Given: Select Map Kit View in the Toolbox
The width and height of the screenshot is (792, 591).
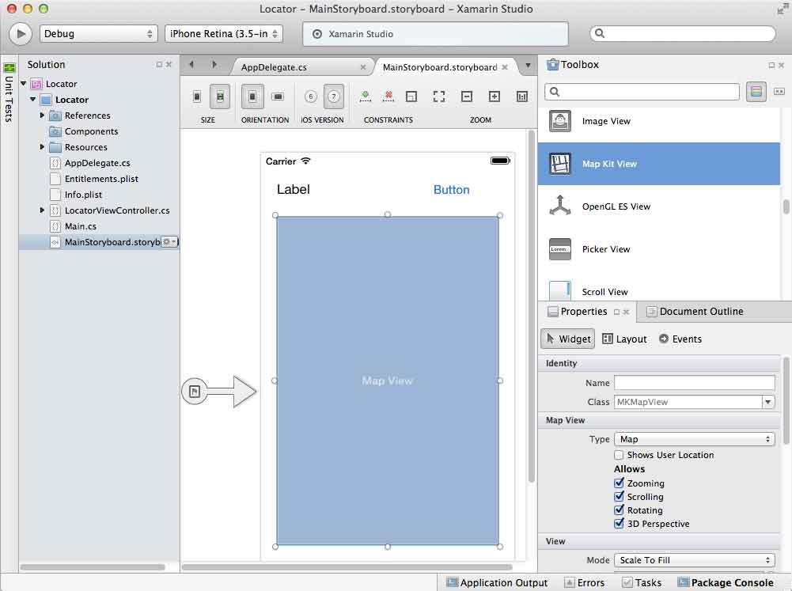Looking at the screenshot, I should point(658,164).
